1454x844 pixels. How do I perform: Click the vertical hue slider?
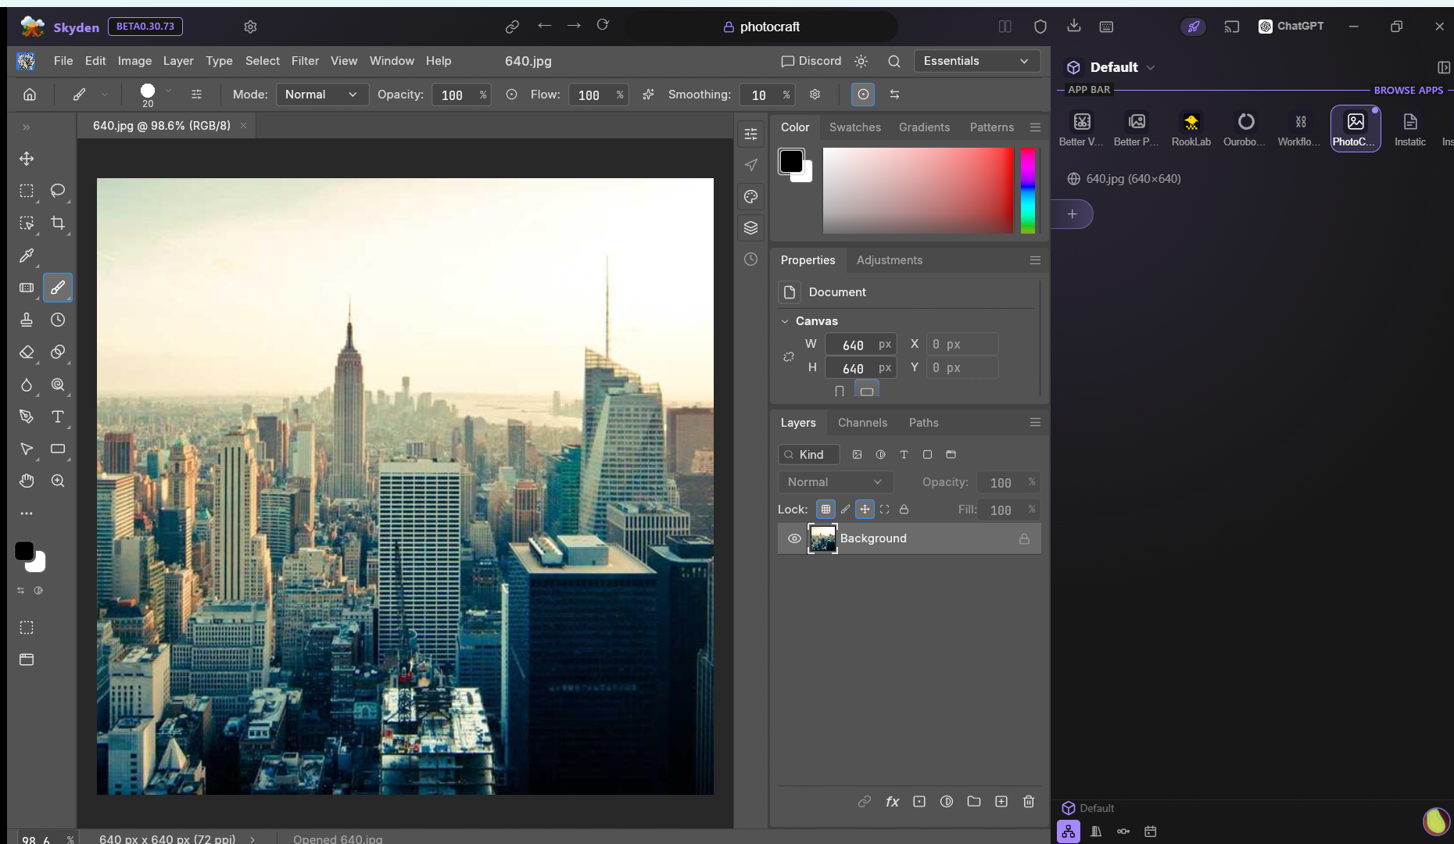click(1028, 191)
